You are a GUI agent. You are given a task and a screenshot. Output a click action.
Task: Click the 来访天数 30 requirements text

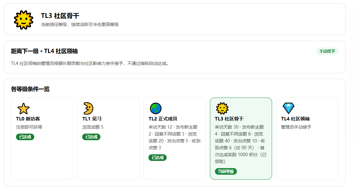click(x=241, y=144)
